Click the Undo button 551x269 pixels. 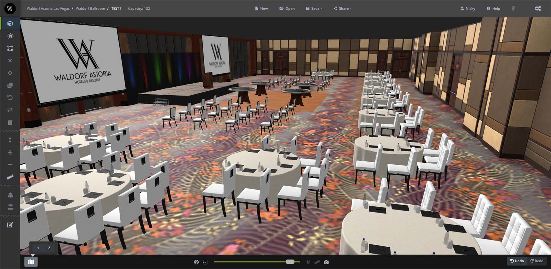[x=517, y=261]
